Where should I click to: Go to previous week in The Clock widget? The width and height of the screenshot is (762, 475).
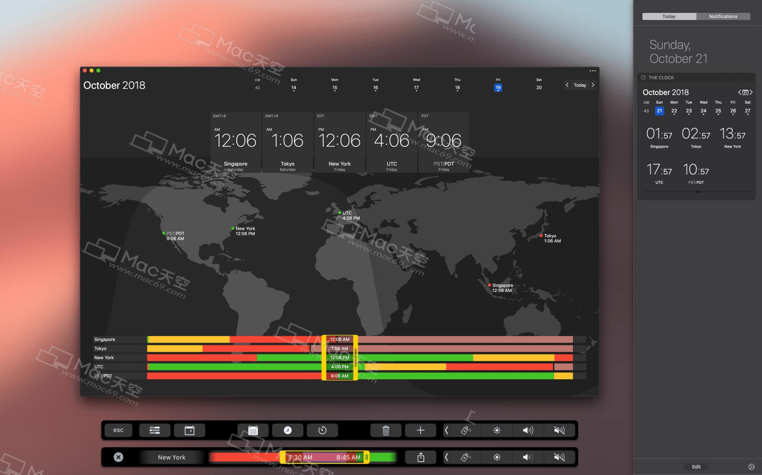click(740, 92)
